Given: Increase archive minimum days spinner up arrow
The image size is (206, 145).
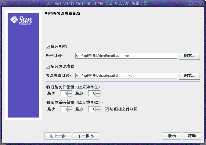Looking at the screenshot, I should point(70,92).
